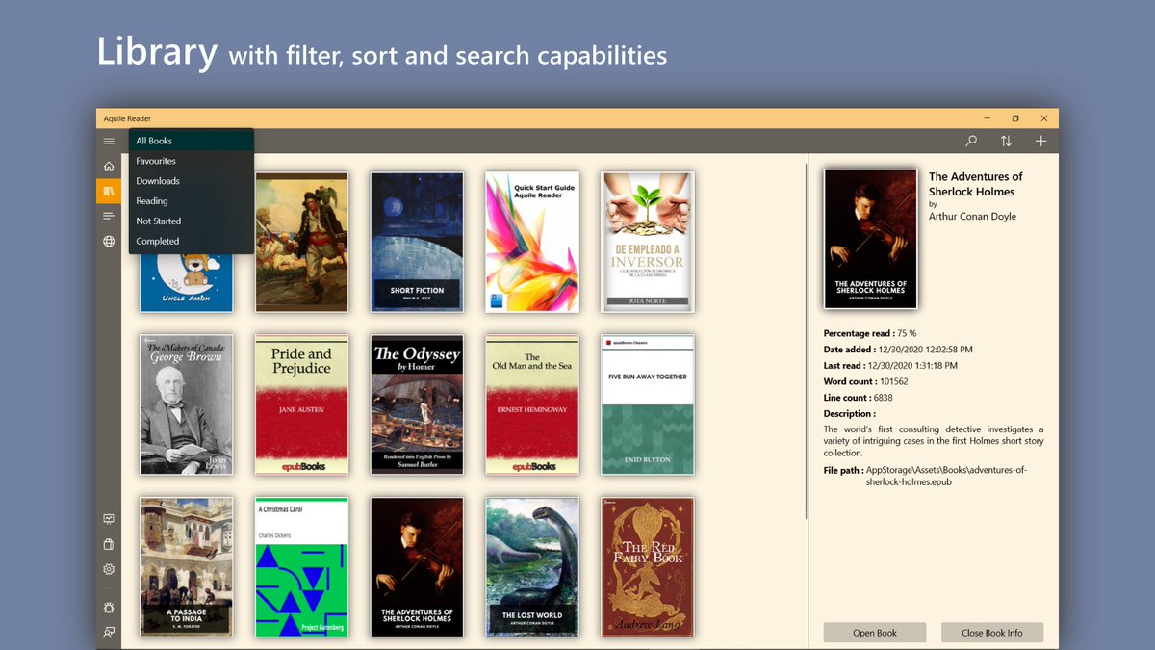Image resolution: width=1155 pixels, height=650 pixels.
Task: Go to Home via sidebar house icon
Action: (109, 167)
